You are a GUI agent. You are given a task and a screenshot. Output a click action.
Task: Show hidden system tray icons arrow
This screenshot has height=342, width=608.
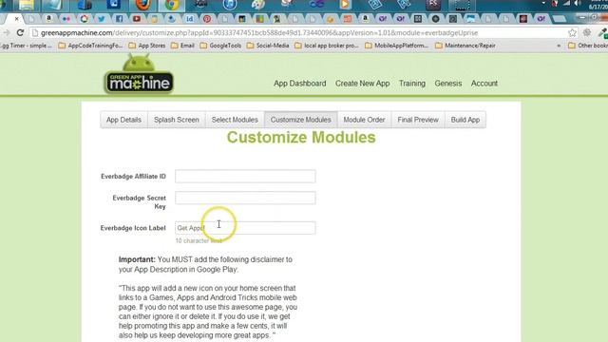point(543,3)
